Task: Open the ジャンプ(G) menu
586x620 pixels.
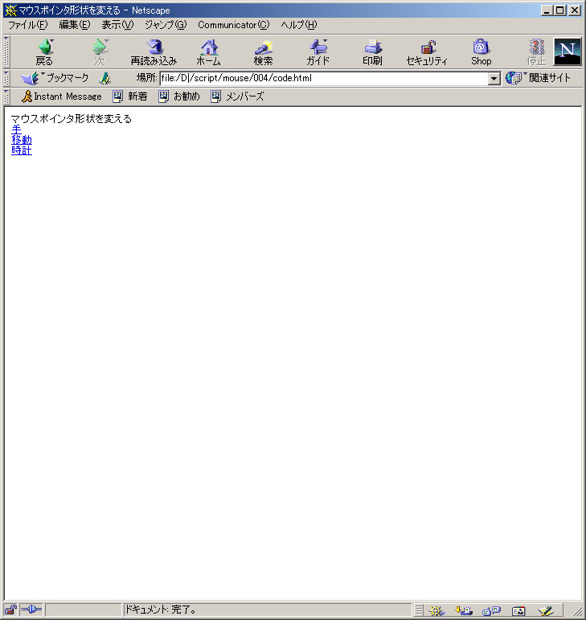Action: tap(166, 25)
